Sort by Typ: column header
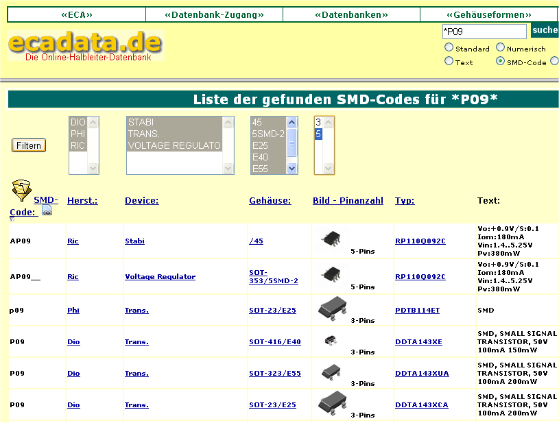 405,201
